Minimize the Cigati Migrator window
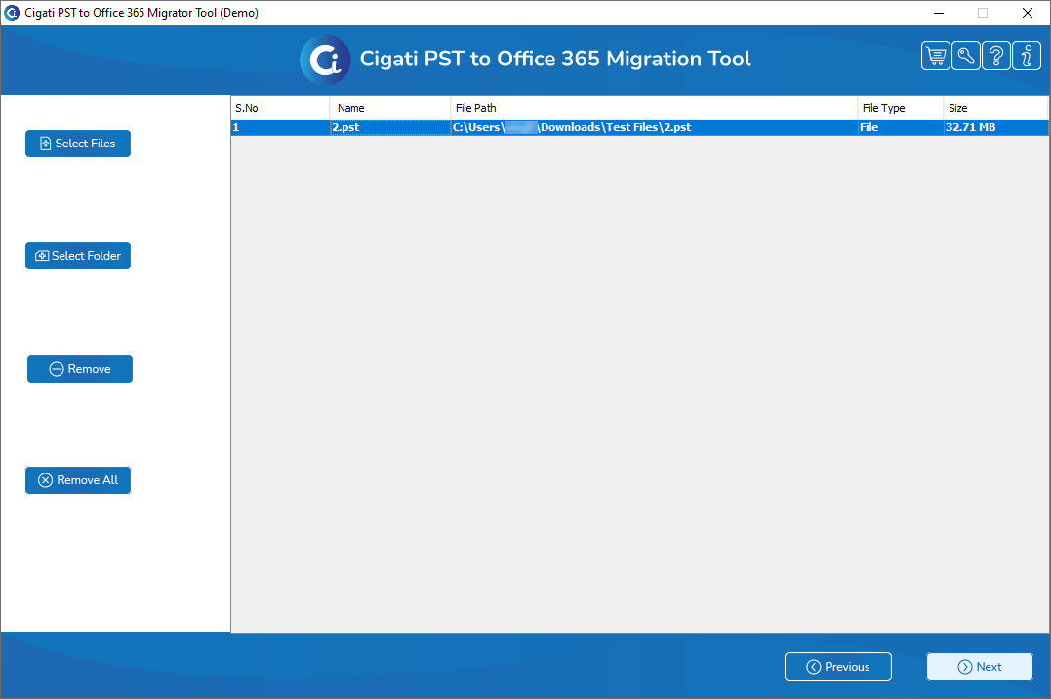The image size is (1051, 699). pyautogui.click(x=939, y=13)
